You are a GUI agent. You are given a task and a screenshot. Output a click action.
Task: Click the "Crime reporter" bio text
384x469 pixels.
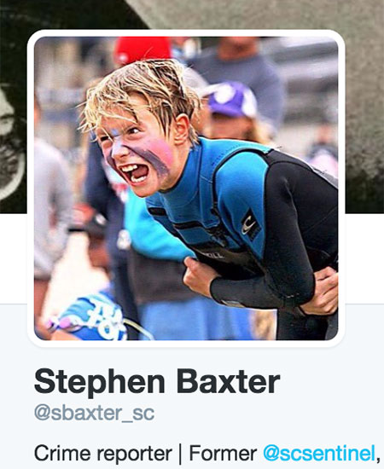pos(103,454)
